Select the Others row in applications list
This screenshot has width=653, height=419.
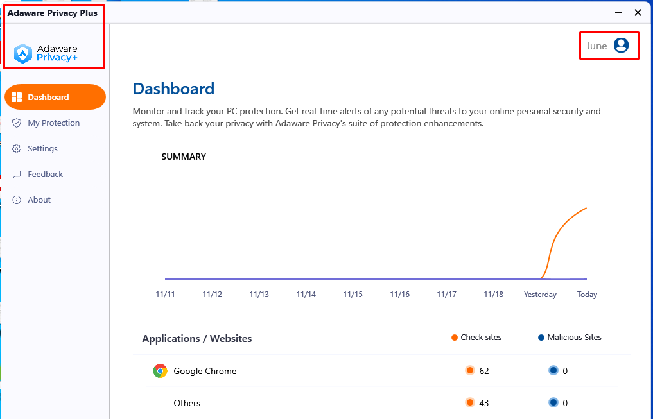tap(381, 403)
